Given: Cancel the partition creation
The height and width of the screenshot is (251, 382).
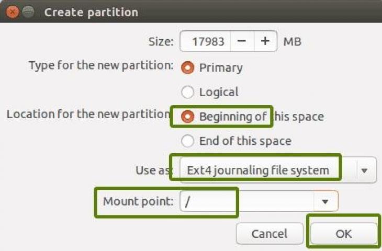Looking at the screenshot, I should (x=269, y=234).
